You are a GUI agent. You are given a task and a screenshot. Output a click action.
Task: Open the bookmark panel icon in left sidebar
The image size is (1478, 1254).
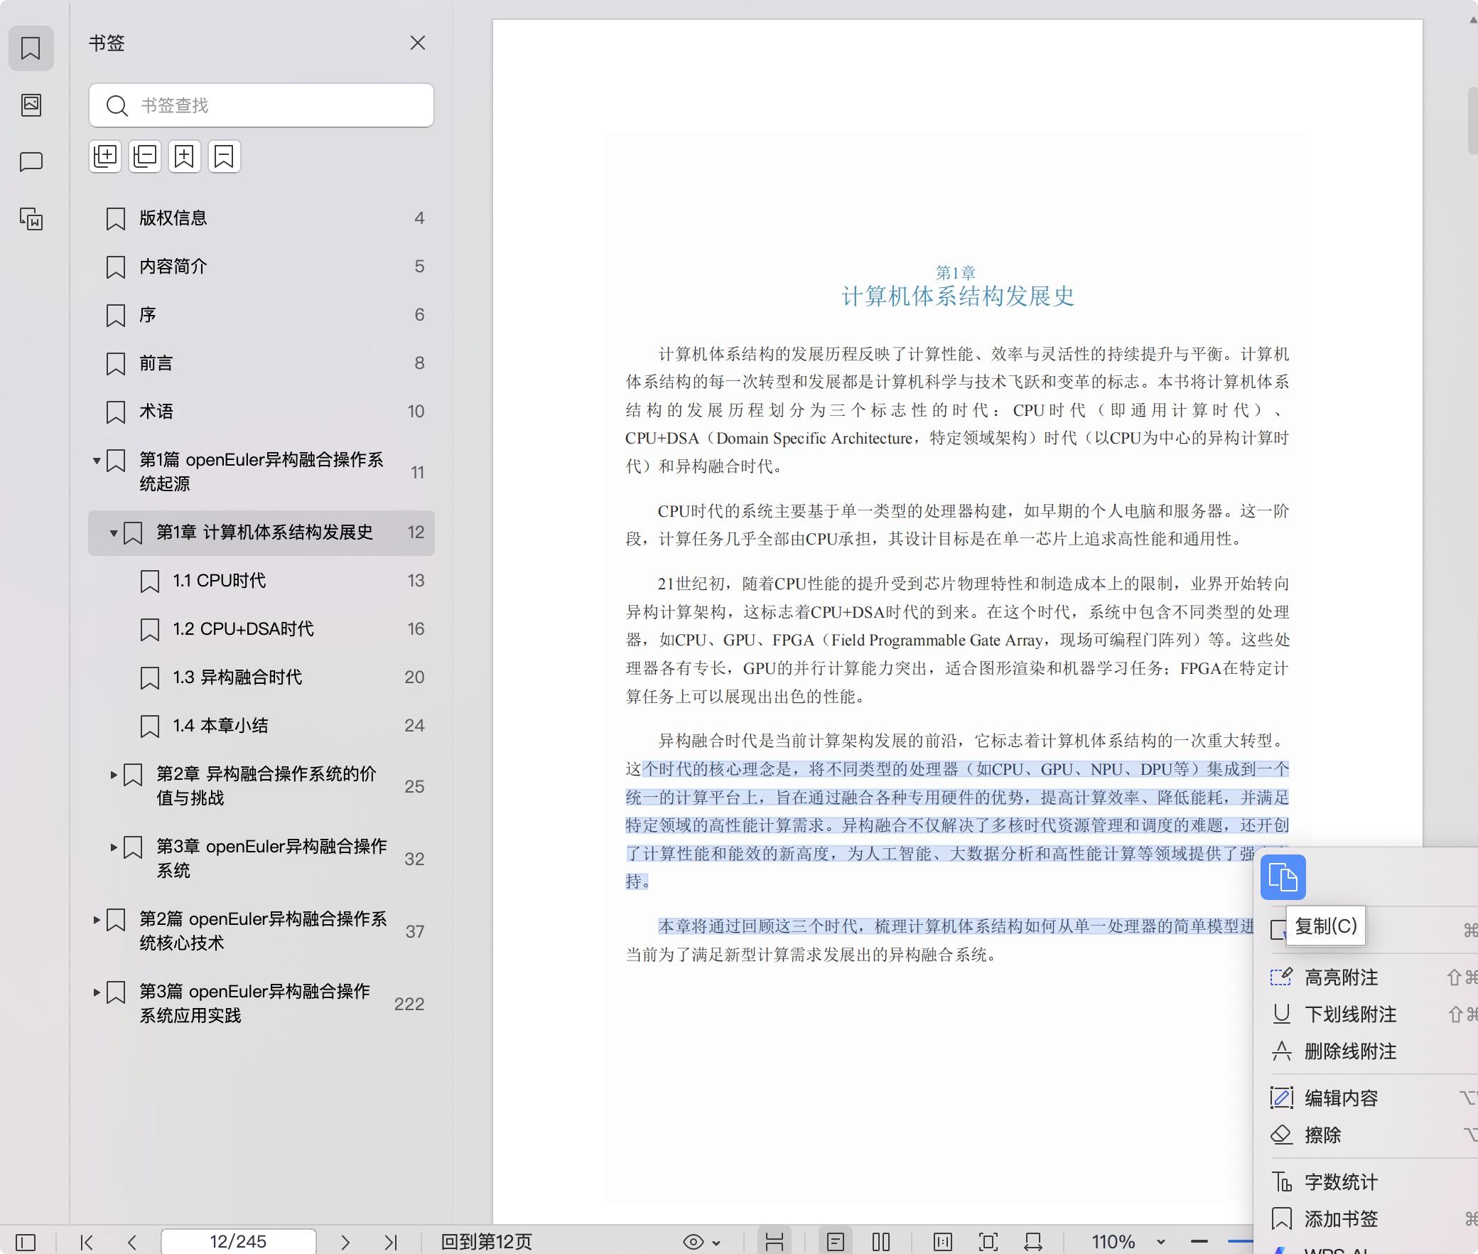(x=31, y=48)
